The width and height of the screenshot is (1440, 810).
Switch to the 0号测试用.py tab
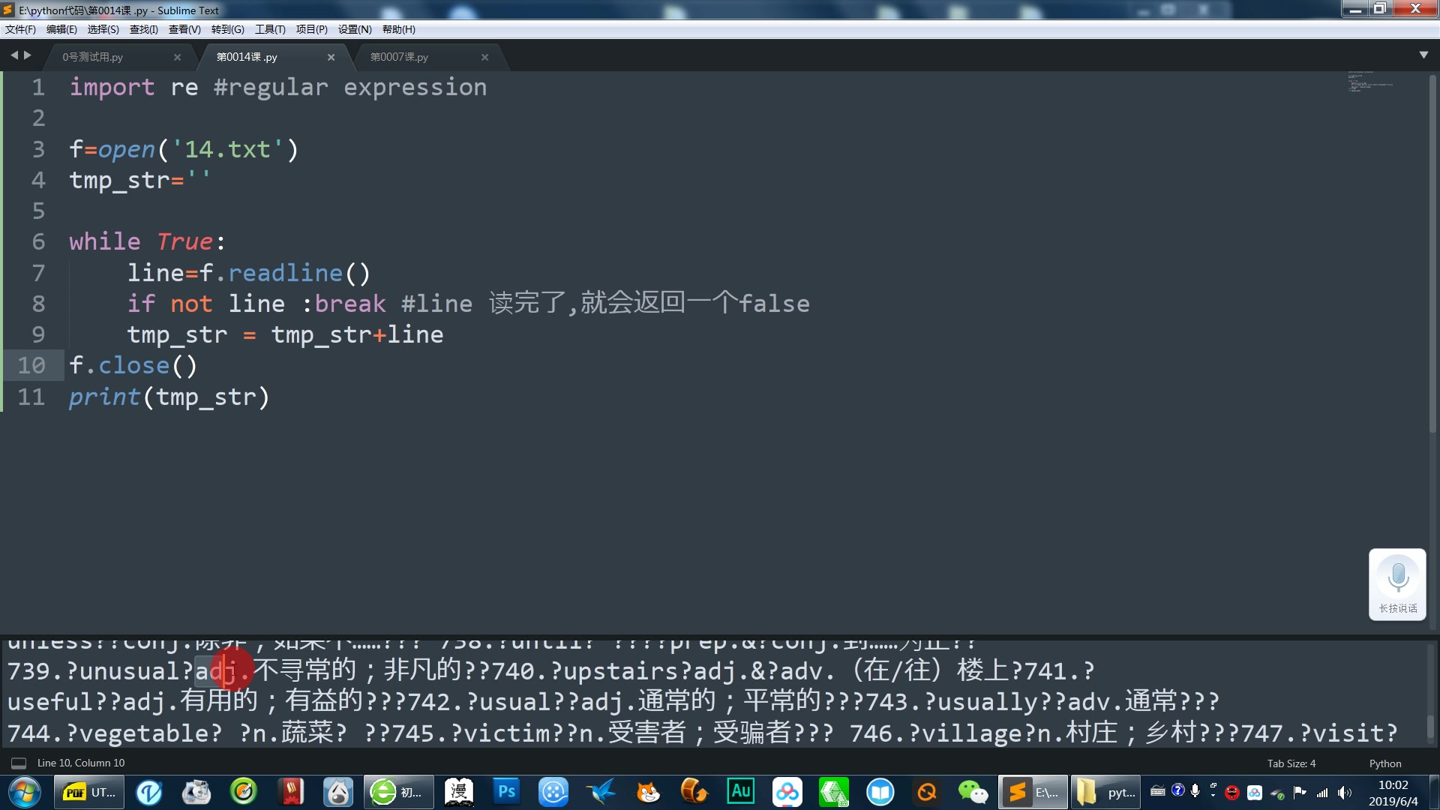point(93,57)
